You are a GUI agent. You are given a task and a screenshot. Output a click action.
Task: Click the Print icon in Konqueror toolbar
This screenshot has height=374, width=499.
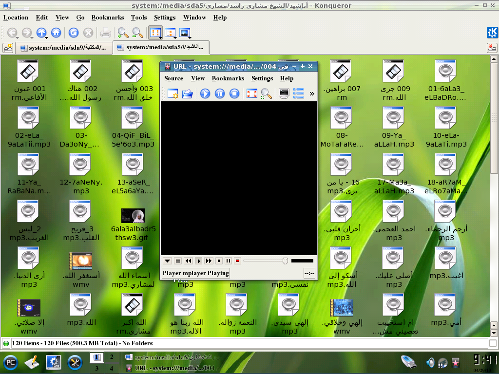[x=106, y=33]
